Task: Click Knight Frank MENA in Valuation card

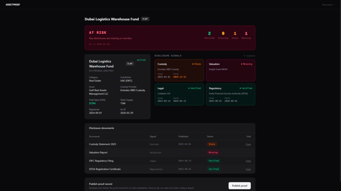Action: tap(218, 70)
